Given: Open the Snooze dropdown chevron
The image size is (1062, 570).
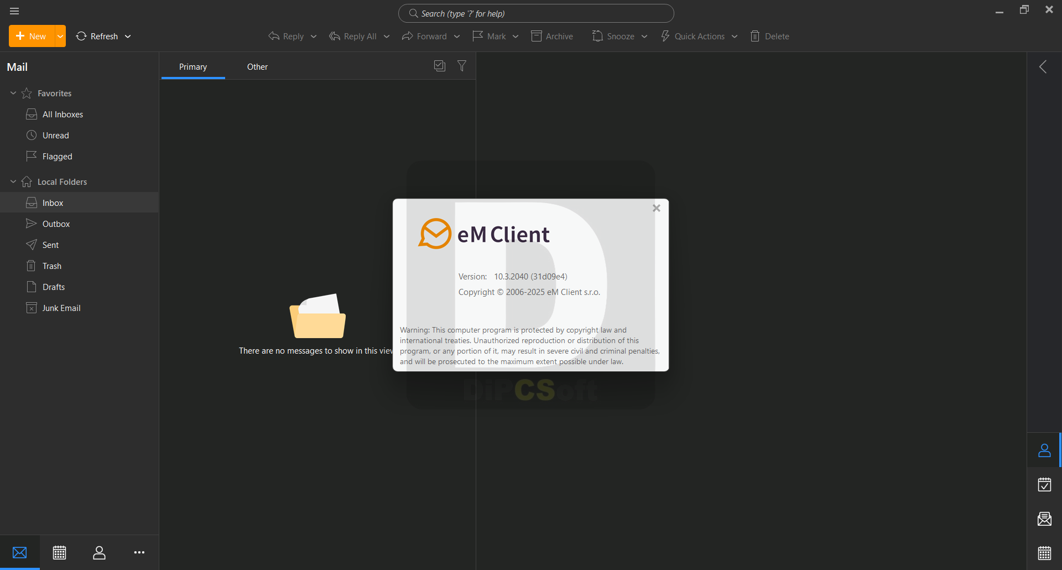Looking at the screenshot, I should point(644,37).
